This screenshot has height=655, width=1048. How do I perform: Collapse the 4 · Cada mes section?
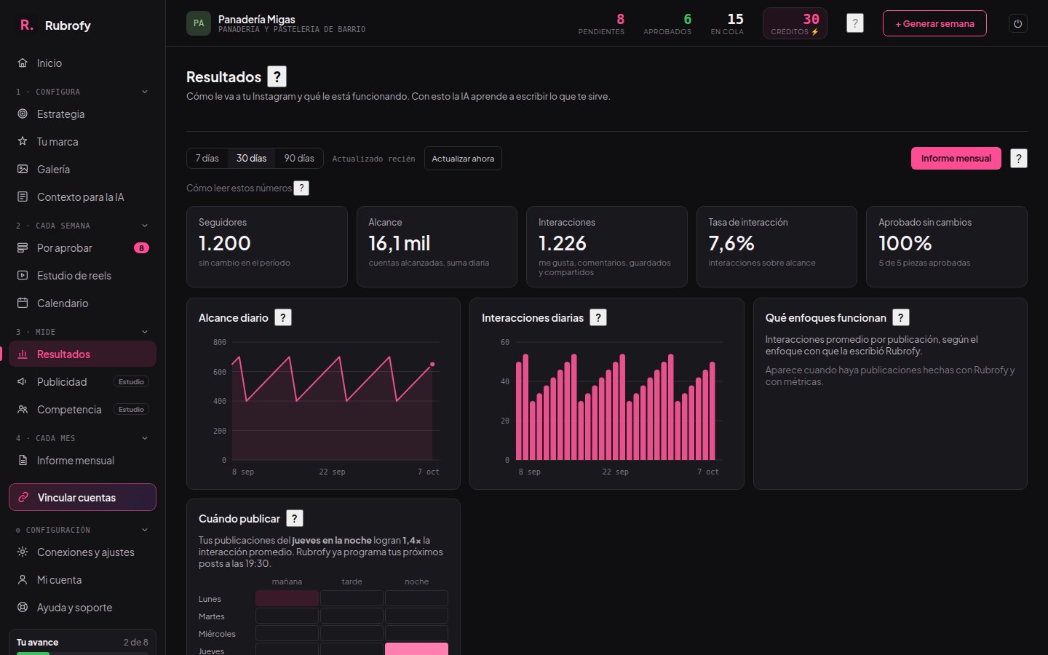(x=145, y=438)
